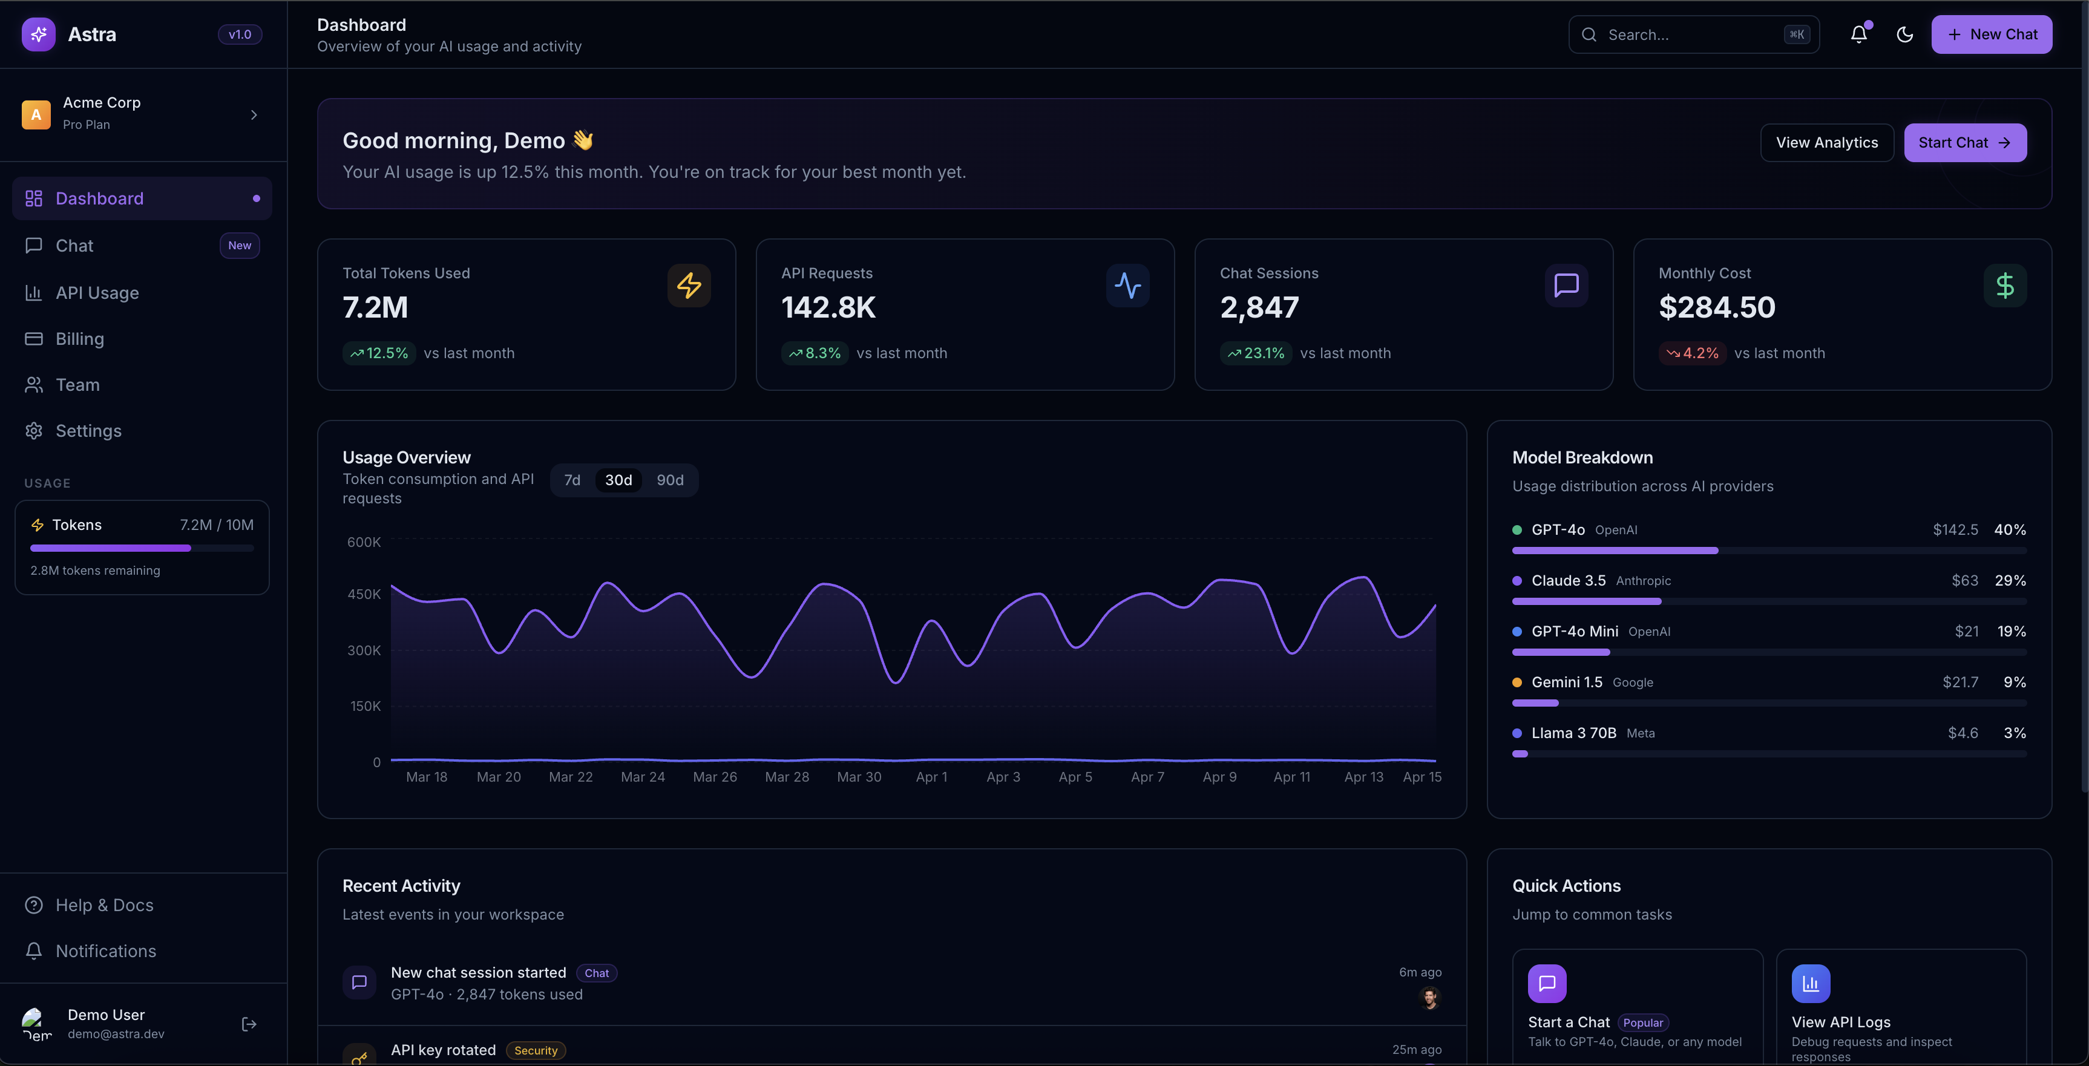Select the API Usage sidebar icon

point(33,293)
